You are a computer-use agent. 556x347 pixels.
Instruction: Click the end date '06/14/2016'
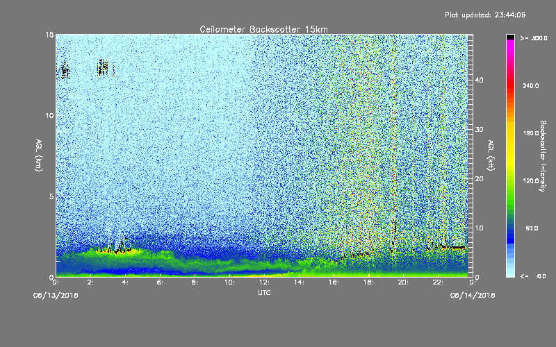(473, 296)
